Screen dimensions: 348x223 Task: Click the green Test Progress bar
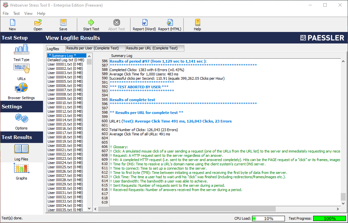point(329,218)
